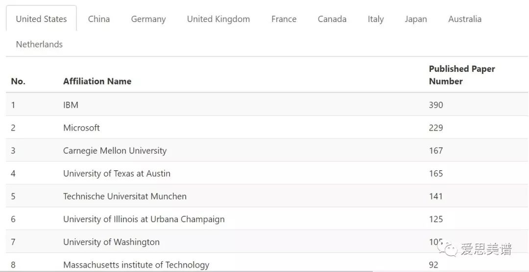This screenshot has height=272, width=529.
Task: Select the Australia tab
Action: 465,19
